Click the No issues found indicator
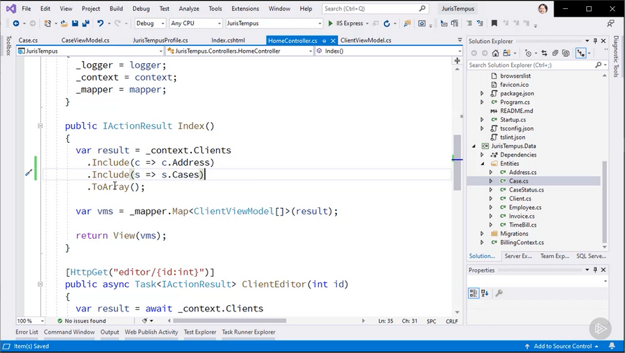Image resolution: width=625 pixels, height=353 pixels. click(81, 321)
